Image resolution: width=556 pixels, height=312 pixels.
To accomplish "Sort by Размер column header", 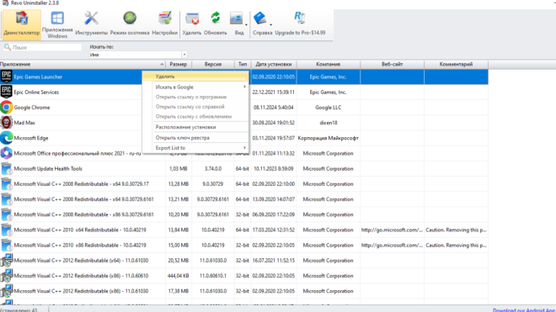I will coord(179,64).
